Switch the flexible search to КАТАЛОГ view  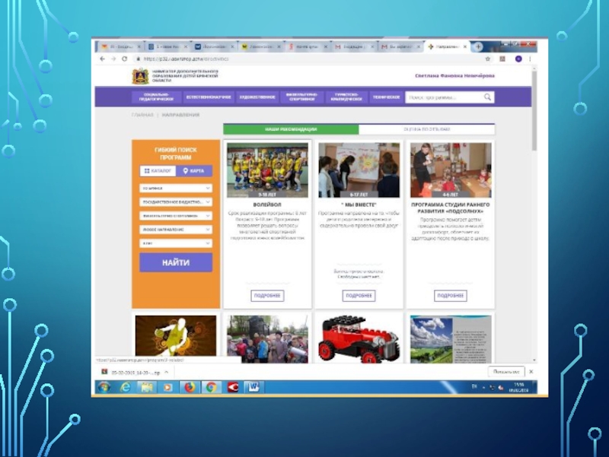[x=158, y=170]
